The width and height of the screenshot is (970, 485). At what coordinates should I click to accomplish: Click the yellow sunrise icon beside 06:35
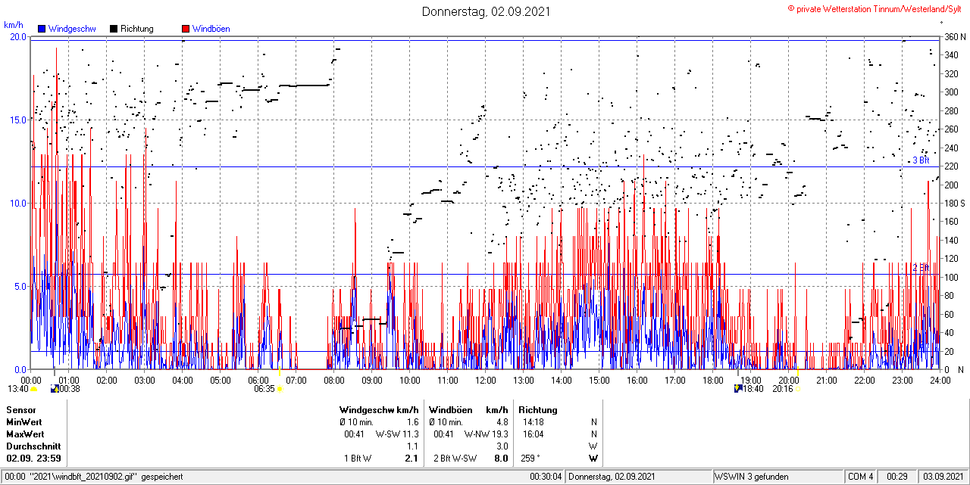[280, 389]
